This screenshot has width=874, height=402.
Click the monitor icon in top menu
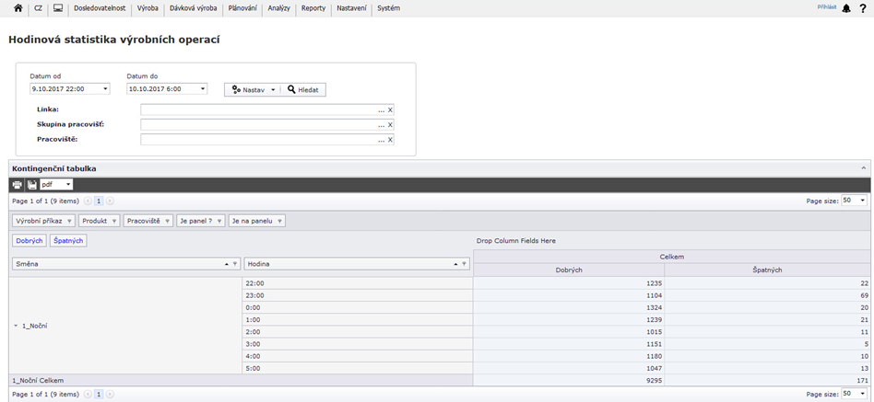tap(58, 8)
